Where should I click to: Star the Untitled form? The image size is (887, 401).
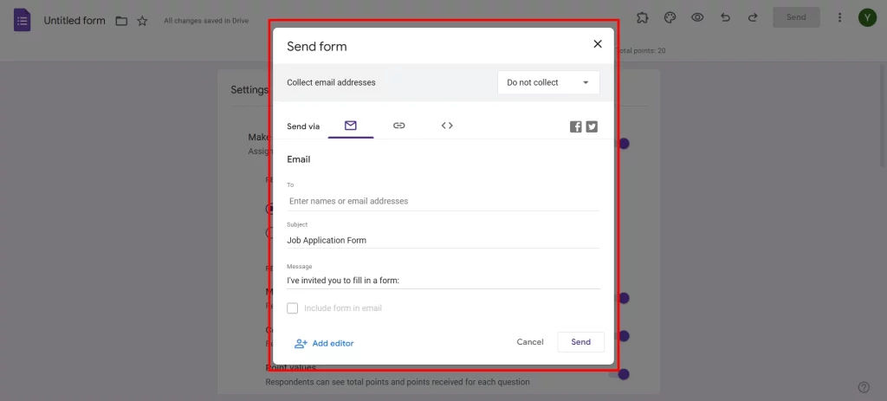click(143, 21)
